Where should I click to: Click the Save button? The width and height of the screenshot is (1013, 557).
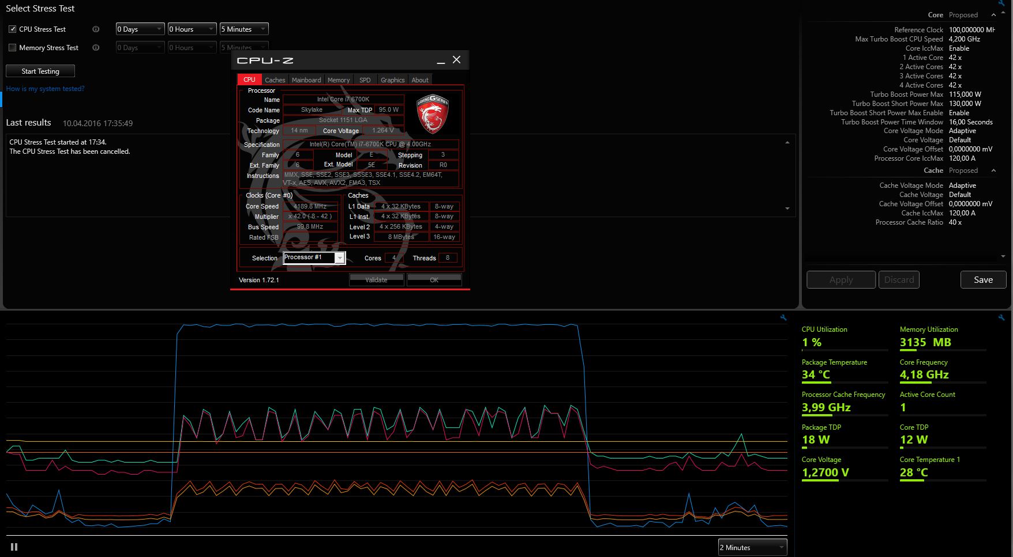click(x=983, y=279)
